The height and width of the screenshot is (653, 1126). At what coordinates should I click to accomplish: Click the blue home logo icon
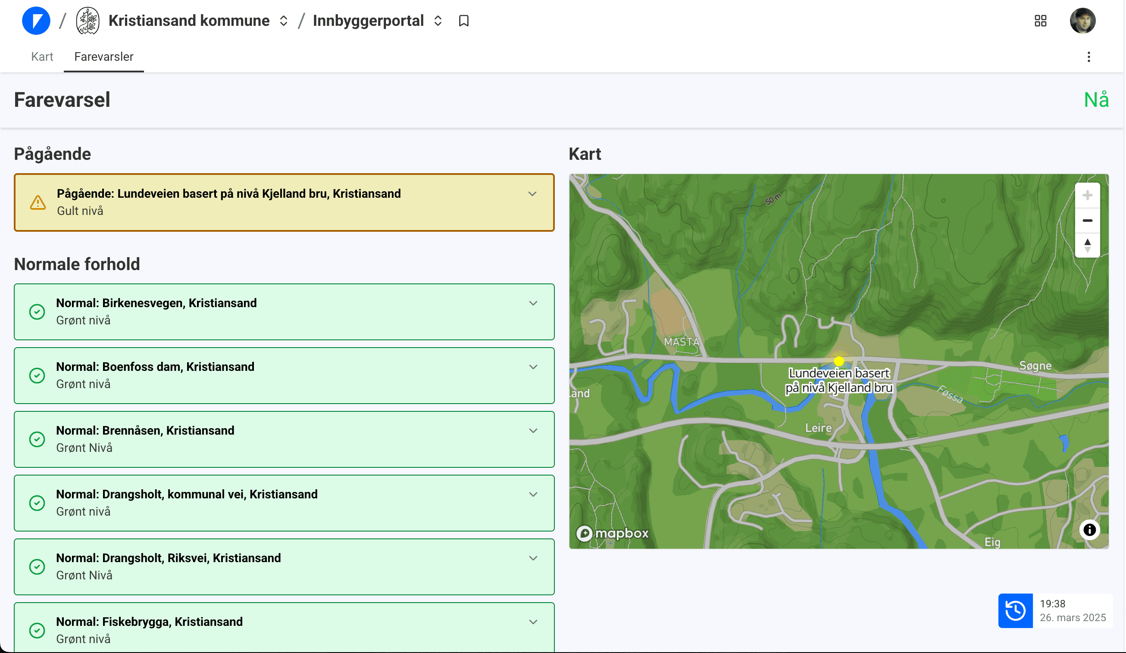36,21
